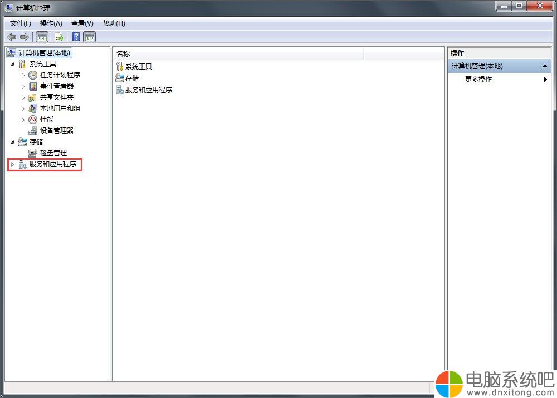Click the Export List toolbar icon
This screenshot has height=398, width=557.
tap(58, 37)
